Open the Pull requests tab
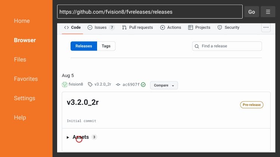The image size is (280, 157). (x=137, y=28)
